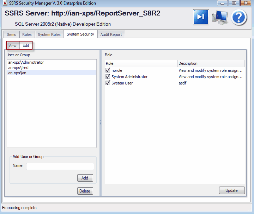Minimize the SSRS Security Manager window
Screen dimensions: 254x214
pyautogui.click(x=222, y=3)
